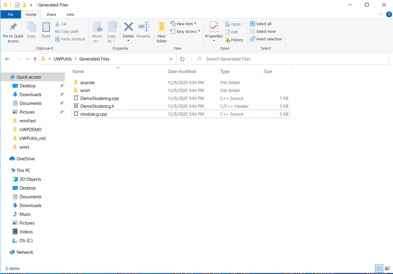393x274 pixels.
Task: Open the Move to menu
Action: point(97,33)
